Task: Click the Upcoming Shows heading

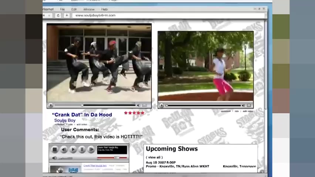Action: (x=172, y=149)
